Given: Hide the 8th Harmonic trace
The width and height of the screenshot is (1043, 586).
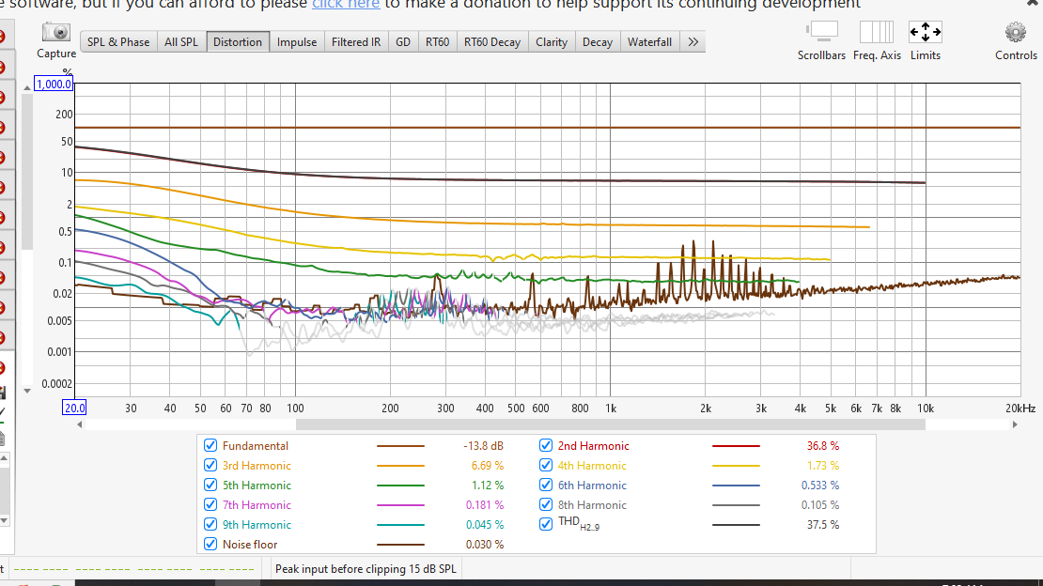Looking at the screenshot, I should pos(545,505).
